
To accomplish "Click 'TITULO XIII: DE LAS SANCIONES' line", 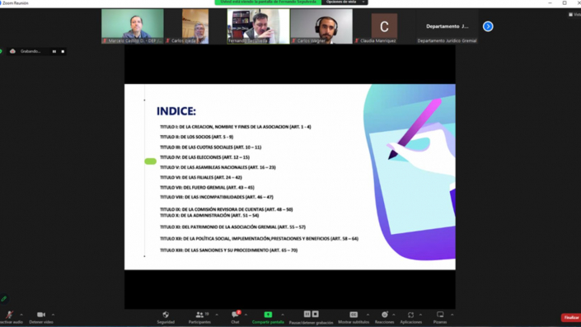I will [x=228, y=250].
